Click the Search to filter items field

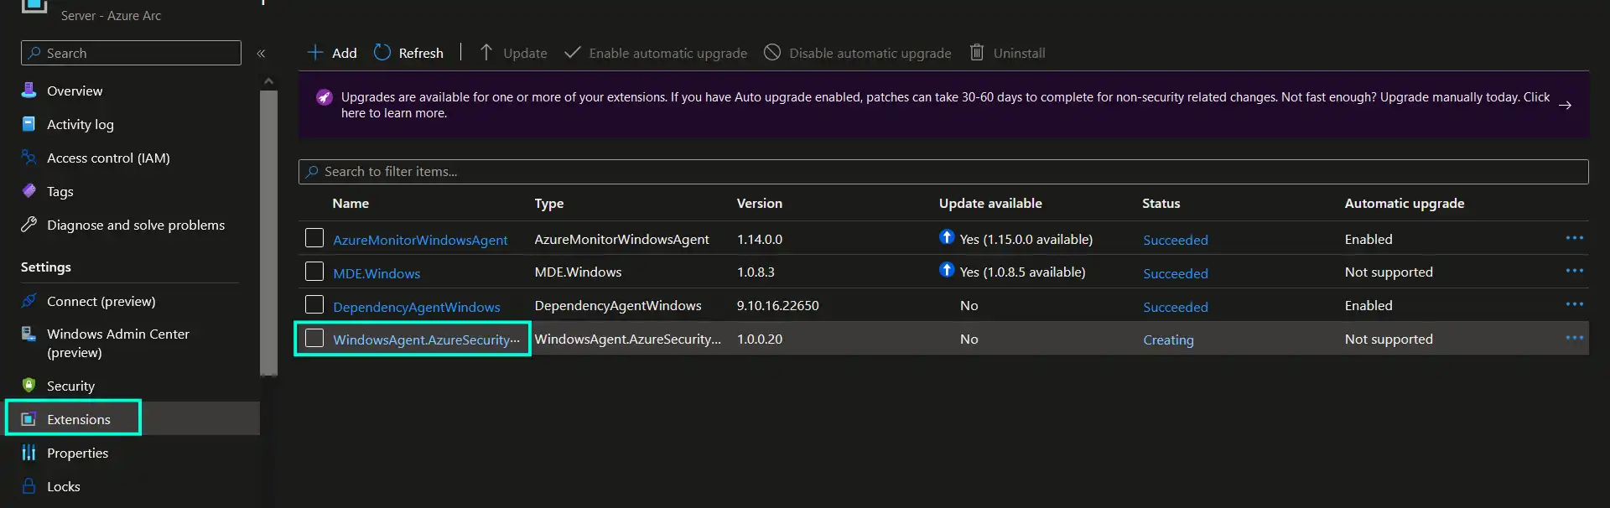[x=943, y=171]
